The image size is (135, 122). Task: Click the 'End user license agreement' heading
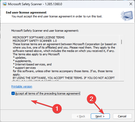coord(26,12)
